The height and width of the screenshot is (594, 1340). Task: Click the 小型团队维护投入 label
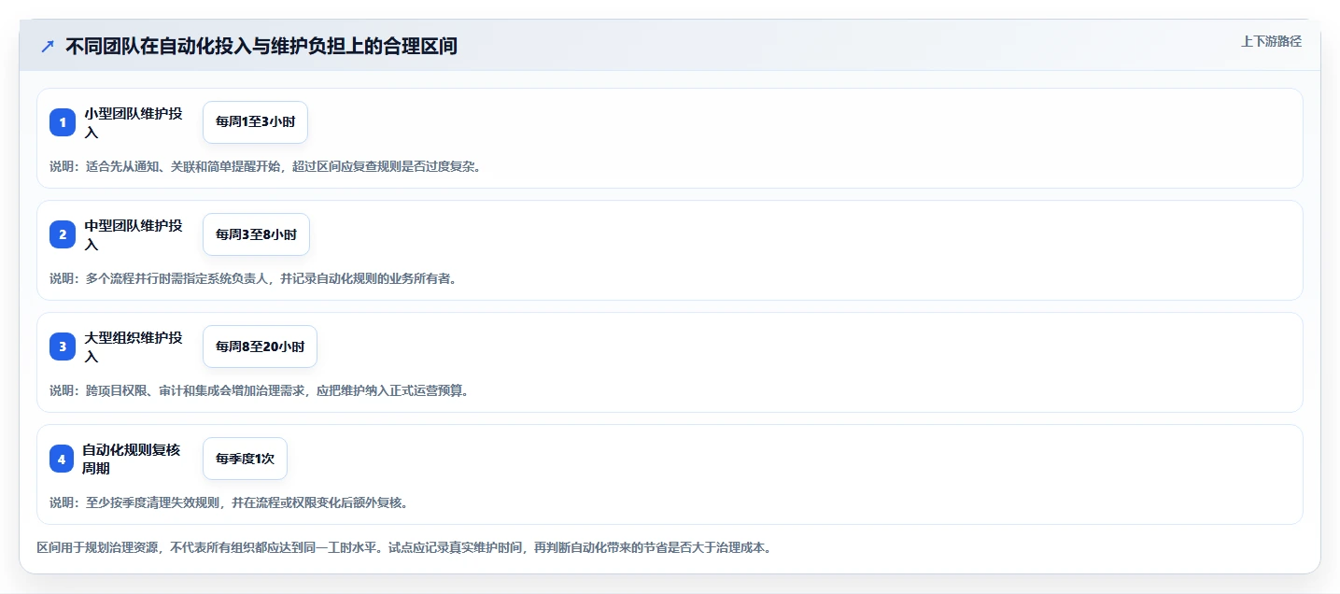coord(134,122)
